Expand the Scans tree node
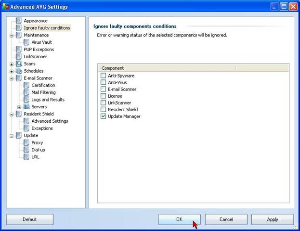300x231 pixels. (12, 64)
